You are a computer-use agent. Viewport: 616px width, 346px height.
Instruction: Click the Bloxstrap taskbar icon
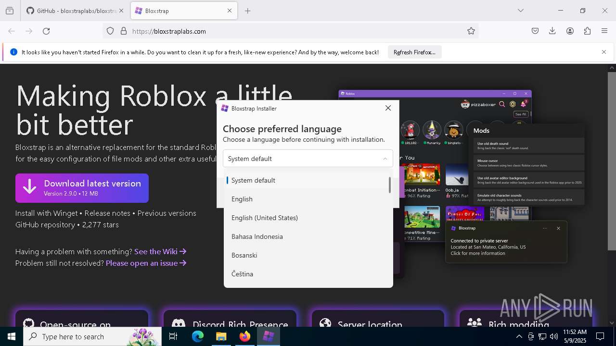pyautogui.click(x=269, y=336)
